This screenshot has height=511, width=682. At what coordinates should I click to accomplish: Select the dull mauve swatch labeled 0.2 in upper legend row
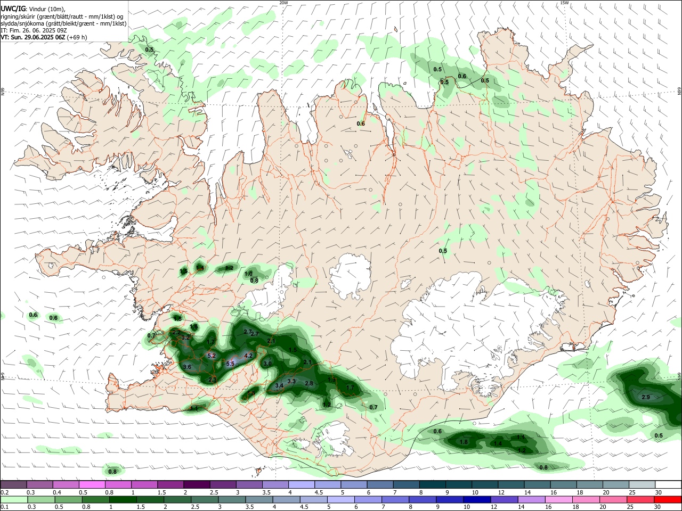[x=13, y=484]
